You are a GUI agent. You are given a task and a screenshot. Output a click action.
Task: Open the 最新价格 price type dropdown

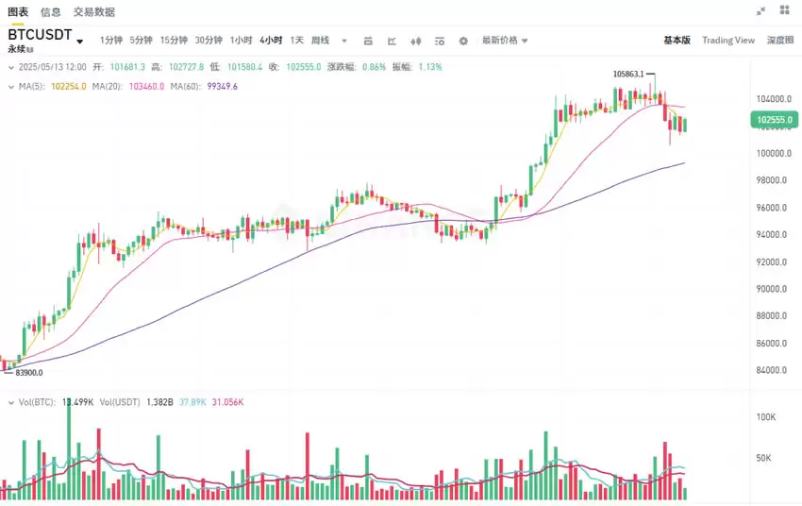pos(505,41)
